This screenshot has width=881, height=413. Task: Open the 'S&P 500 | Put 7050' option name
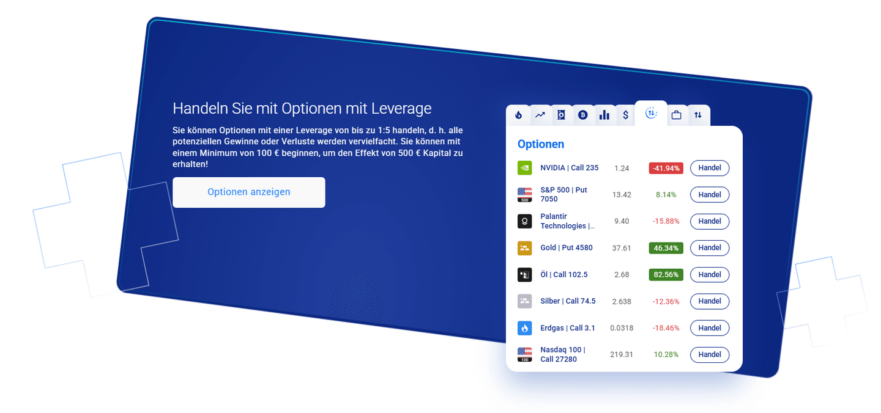click(x=564, y=194)
